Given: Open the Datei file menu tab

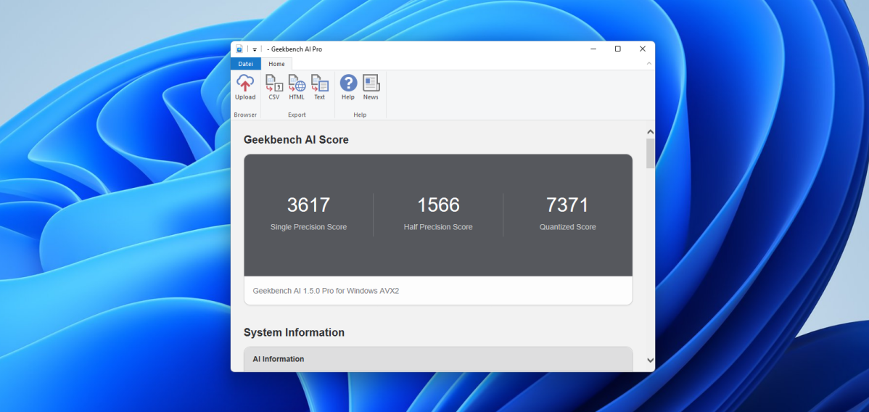Looking at the screenshot, I should (246, 64).
